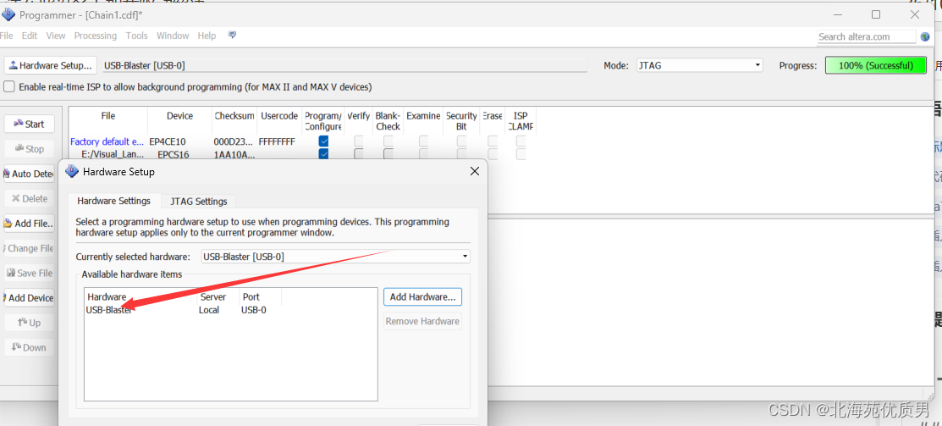Click the Local server cell
The width and height of the screenshot is (942, 426).
[x=209, y=310]
